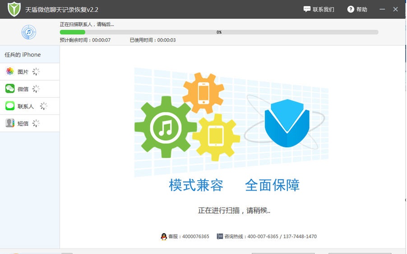Click the blue radar music scan icon

click(28, 32)
